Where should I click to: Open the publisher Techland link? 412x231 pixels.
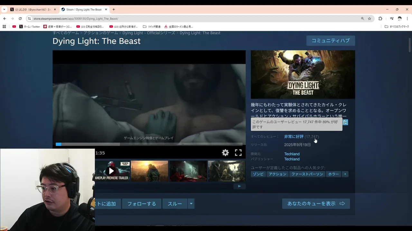(292, 159)
